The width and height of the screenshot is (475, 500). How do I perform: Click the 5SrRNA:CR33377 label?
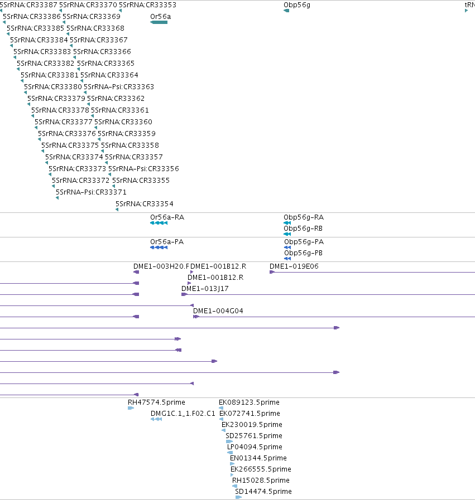tap(64, 122)
